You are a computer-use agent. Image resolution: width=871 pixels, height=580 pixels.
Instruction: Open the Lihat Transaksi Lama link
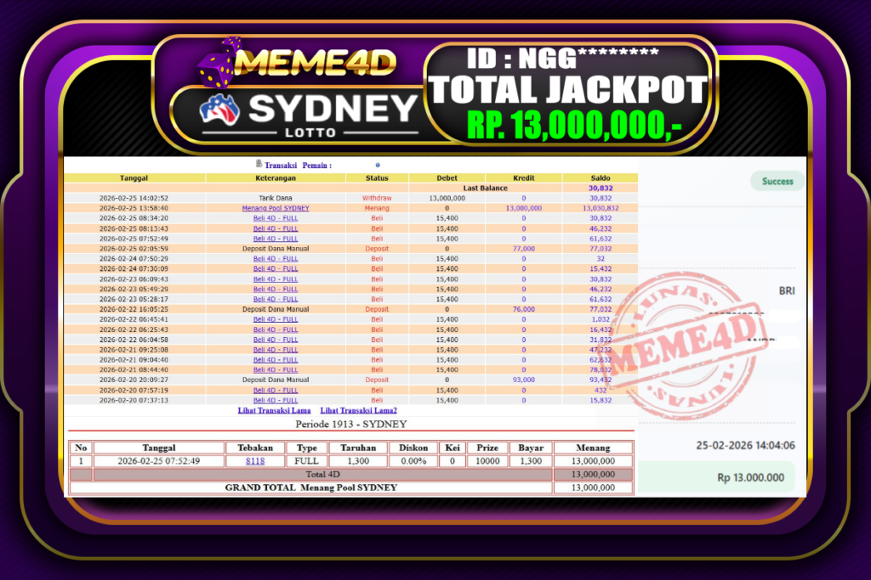click(274, 410)
